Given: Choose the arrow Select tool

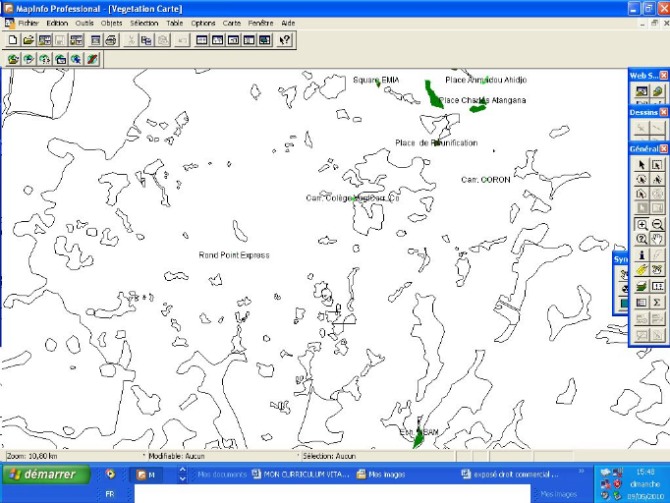Looking at the screenshot, I should [x=642, y=164].
